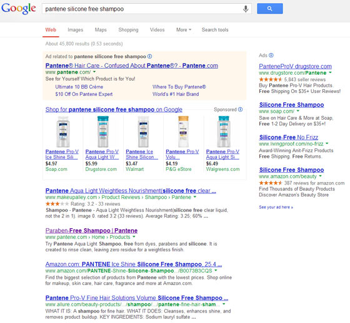Open the Pantene Hair Care ad headline

click(x=132, y=65)
